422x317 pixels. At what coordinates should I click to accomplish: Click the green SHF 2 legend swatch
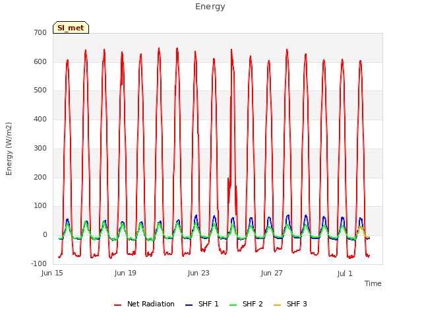point(233,305)
